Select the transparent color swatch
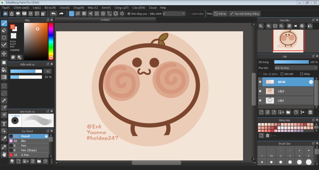Image resolution: width=319 pixels, height=170 pixels. tap(13, 36)
